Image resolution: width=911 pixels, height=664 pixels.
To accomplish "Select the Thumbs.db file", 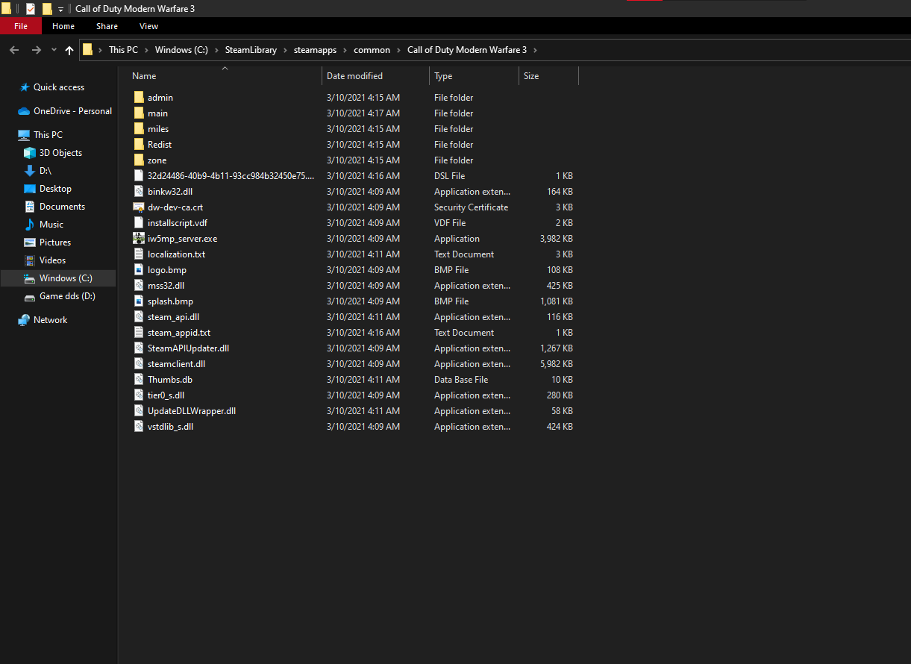I will [x=170, y=380].
